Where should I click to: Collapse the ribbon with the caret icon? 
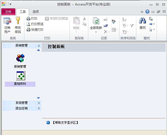tap(142, 12)
